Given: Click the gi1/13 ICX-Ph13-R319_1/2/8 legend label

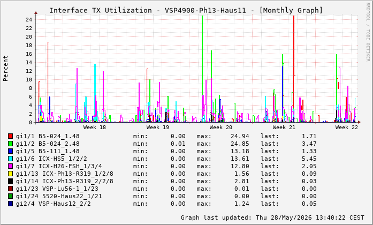Looking at the screenshot, I should (x=65, y=174).
